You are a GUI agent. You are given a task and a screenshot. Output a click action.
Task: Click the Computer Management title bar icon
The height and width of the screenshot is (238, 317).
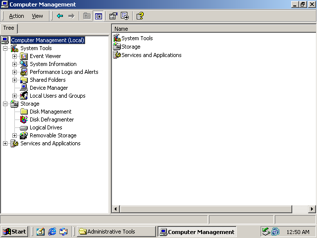4,4
